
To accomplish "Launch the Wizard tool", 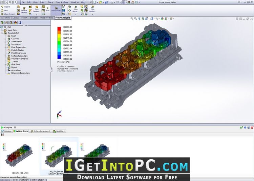I will click(5, 7).
